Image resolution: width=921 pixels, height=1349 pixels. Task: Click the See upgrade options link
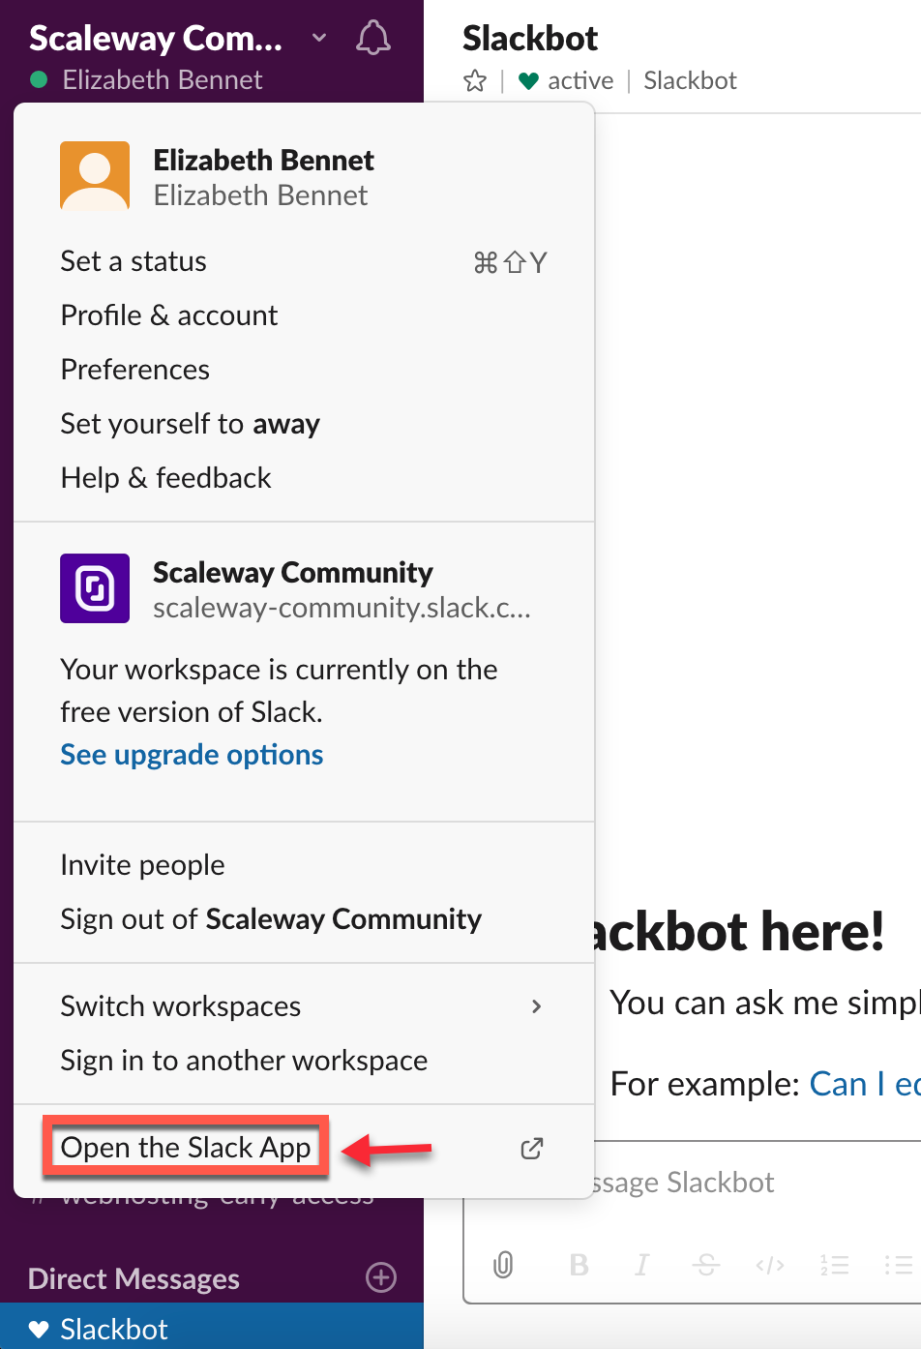pos(191,754)
